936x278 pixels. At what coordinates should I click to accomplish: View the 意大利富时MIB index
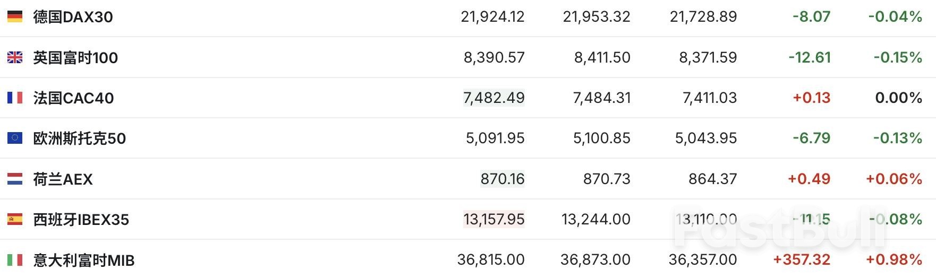83,260
